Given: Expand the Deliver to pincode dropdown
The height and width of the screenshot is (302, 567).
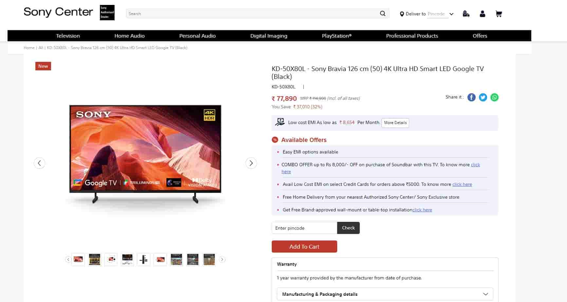Looking at the screenshot, I should (451, 14).
